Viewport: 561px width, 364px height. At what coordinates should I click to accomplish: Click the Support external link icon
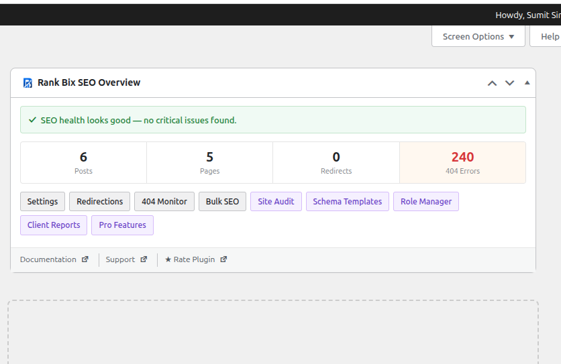coord(144,259)
